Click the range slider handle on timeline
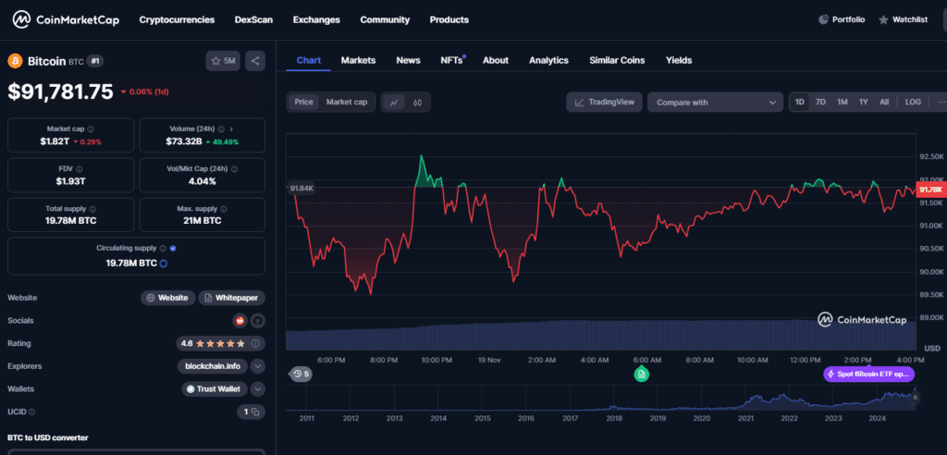This screenshot has width=947, height=455. point(916,397)
